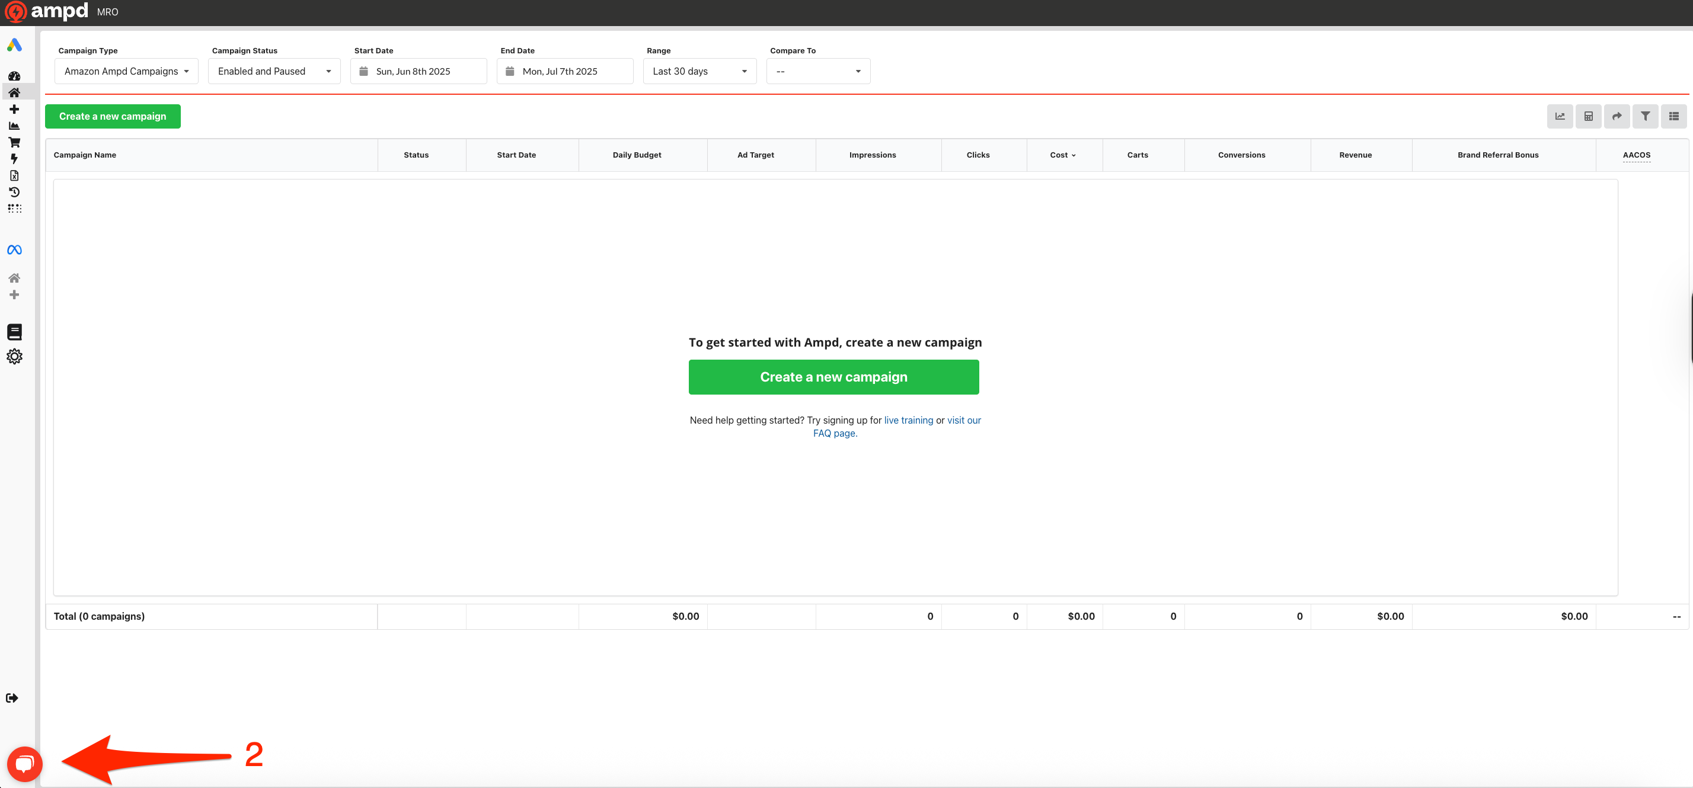Click the share arrow toolbar icon
The image size is (1693, 788).
(1616, 116)
